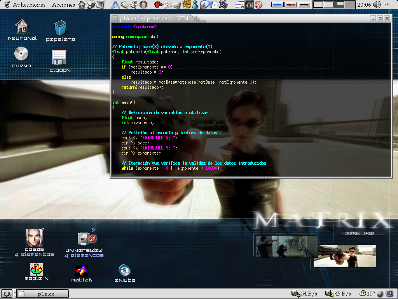Open the papelera trash desktop icon
Image resolution: width=398 pixels, height=299 pixels.
60,31
